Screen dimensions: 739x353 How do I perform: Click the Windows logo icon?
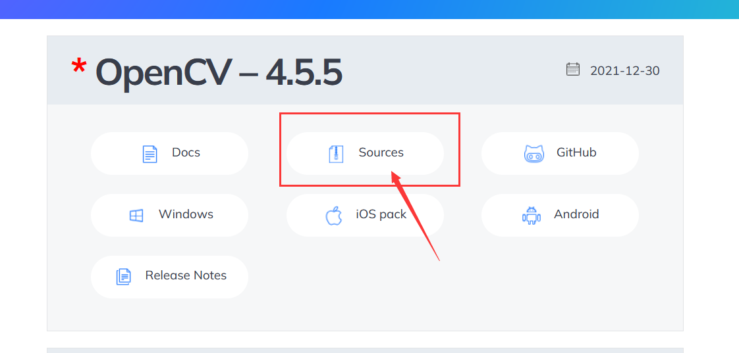pyautogui.click(x=136, y=216)
